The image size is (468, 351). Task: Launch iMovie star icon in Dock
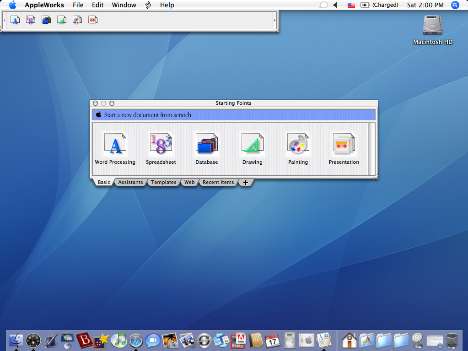(101, 341)
